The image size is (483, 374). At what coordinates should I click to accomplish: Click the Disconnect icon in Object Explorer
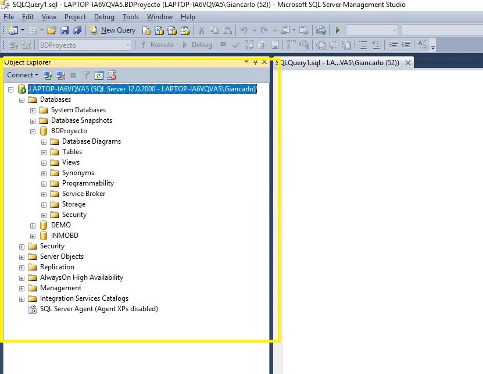(60, 75)
